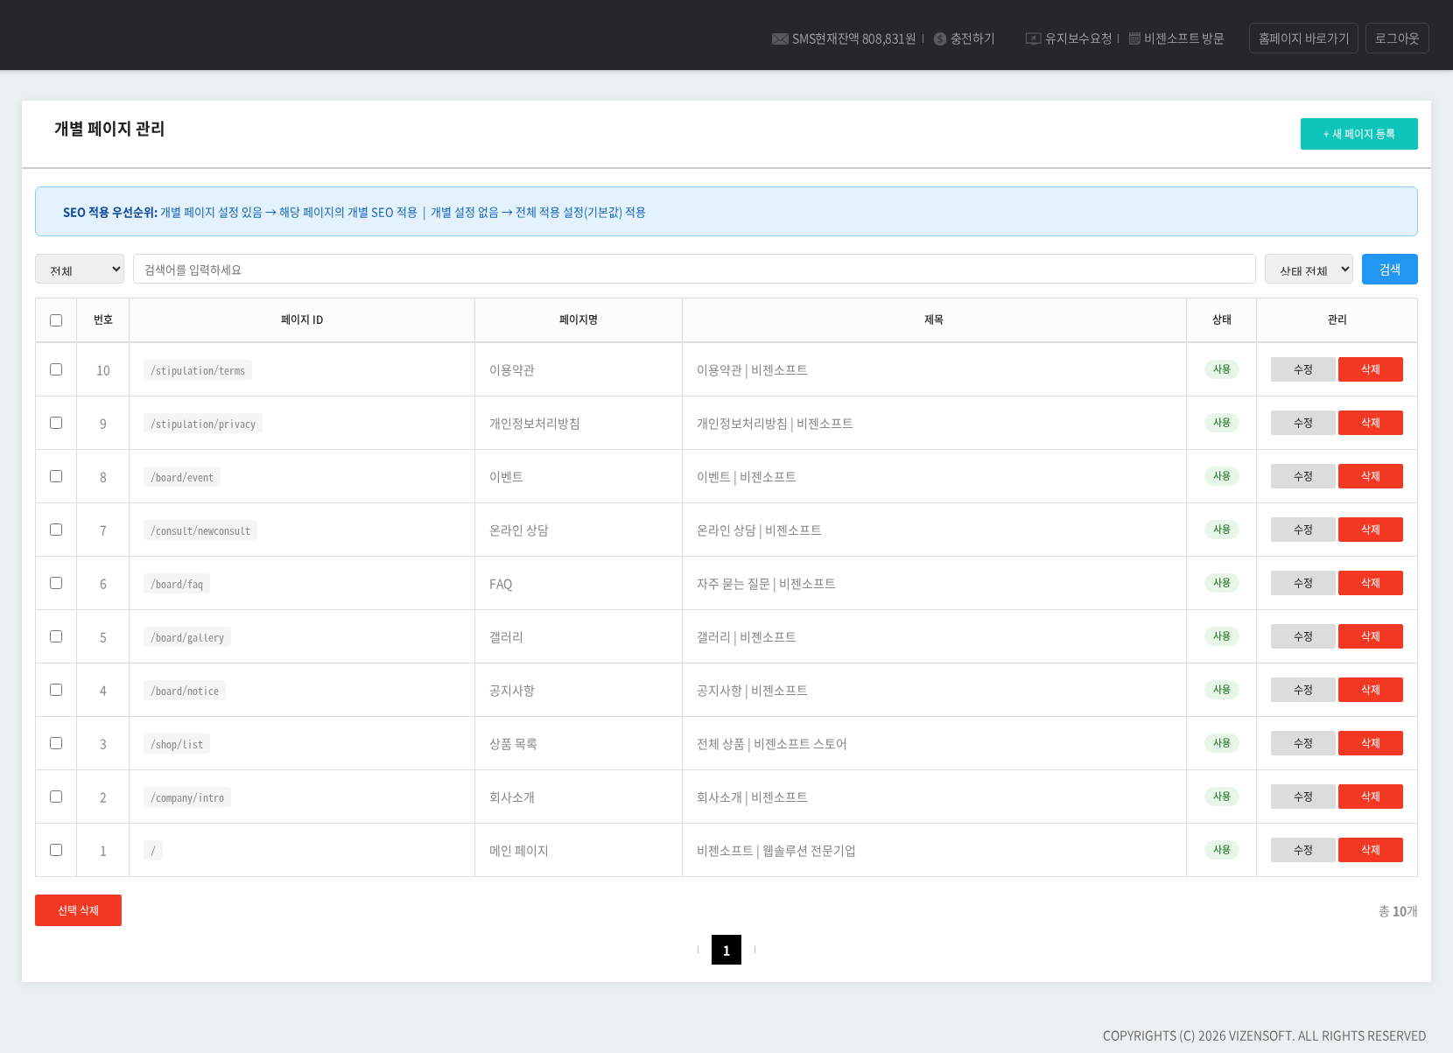Image resolution: width=1453 pixels, height=1053 pixels.
Task: Open the /company/intro page ID link
Action: [x=187, y=797]
